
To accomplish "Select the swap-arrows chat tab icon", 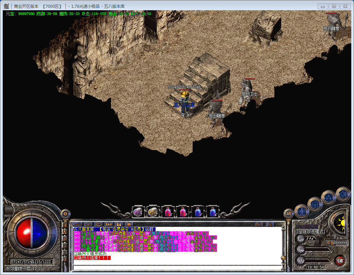I will click(88, 224).
